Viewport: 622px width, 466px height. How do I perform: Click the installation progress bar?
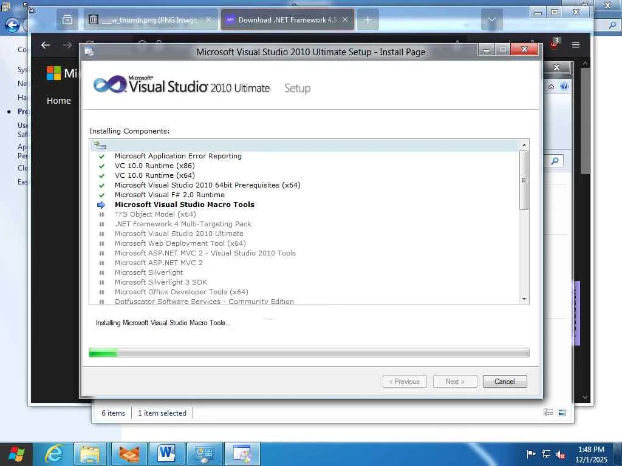(309, 353)
